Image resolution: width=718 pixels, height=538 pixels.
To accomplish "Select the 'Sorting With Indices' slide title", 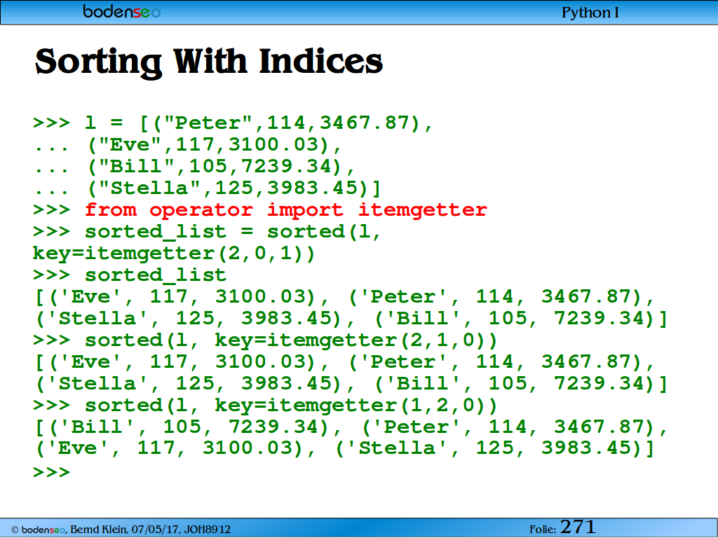I will (x=209, y=62).
